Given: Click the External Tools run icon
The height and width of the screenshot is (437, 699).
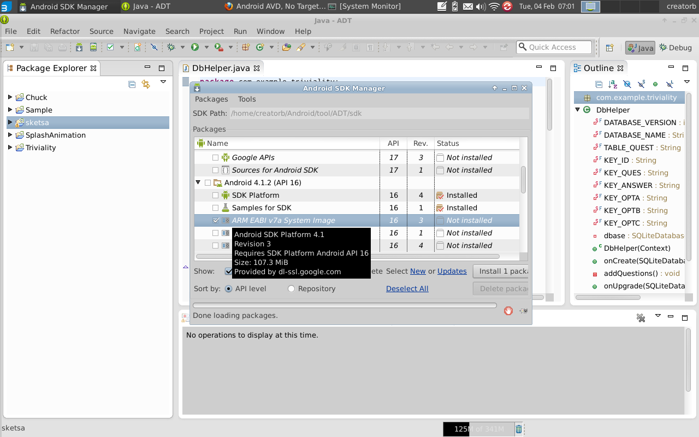Looking at the screenshot, I should pos(218,48).
